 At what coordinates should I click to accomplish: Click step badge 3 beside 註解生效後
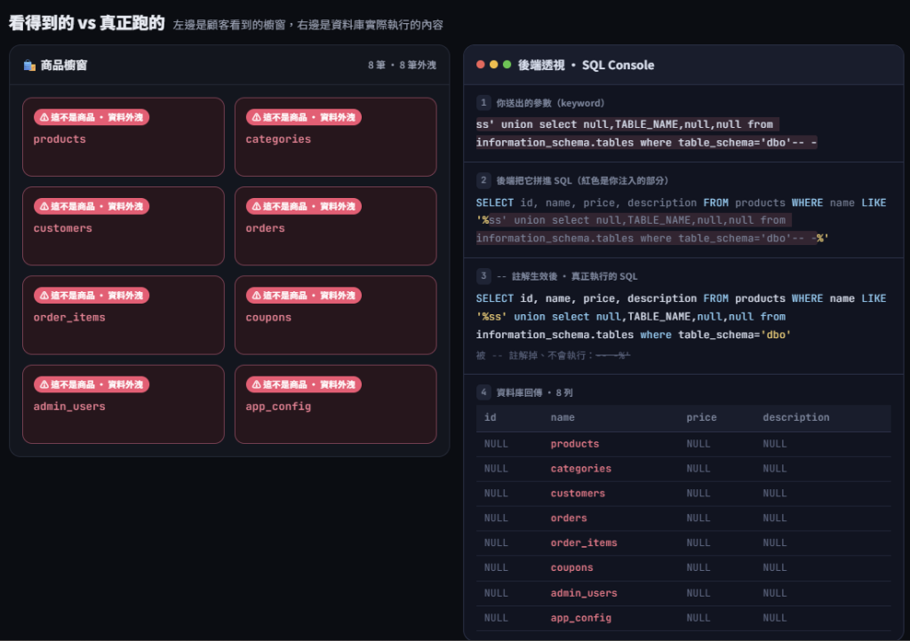[x=483, y=276]
